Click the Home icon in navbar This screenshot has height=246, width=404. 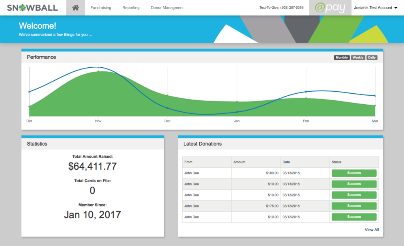[x=75, y=8]
